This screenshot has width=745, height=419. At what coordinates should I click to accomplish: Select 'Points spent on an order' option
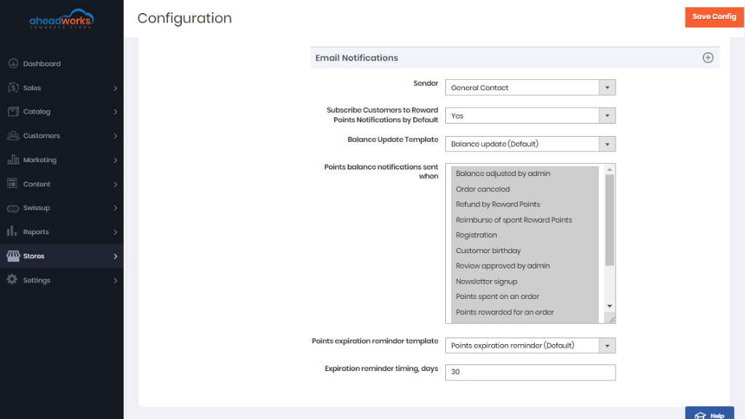[x=525, y=297]
